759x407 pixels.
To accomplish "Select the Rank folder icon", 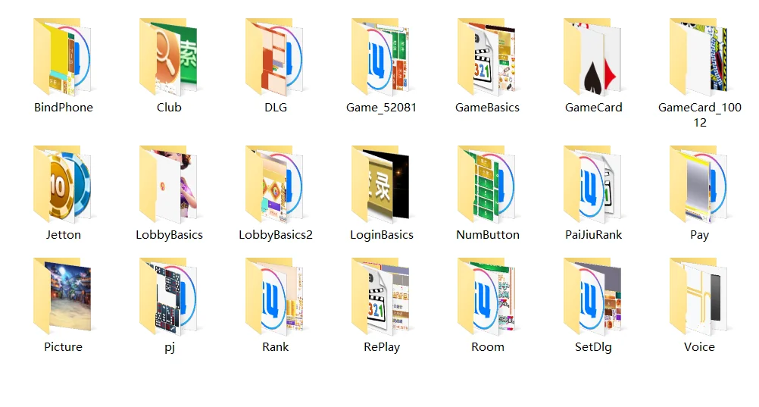I will coord(275,296).
